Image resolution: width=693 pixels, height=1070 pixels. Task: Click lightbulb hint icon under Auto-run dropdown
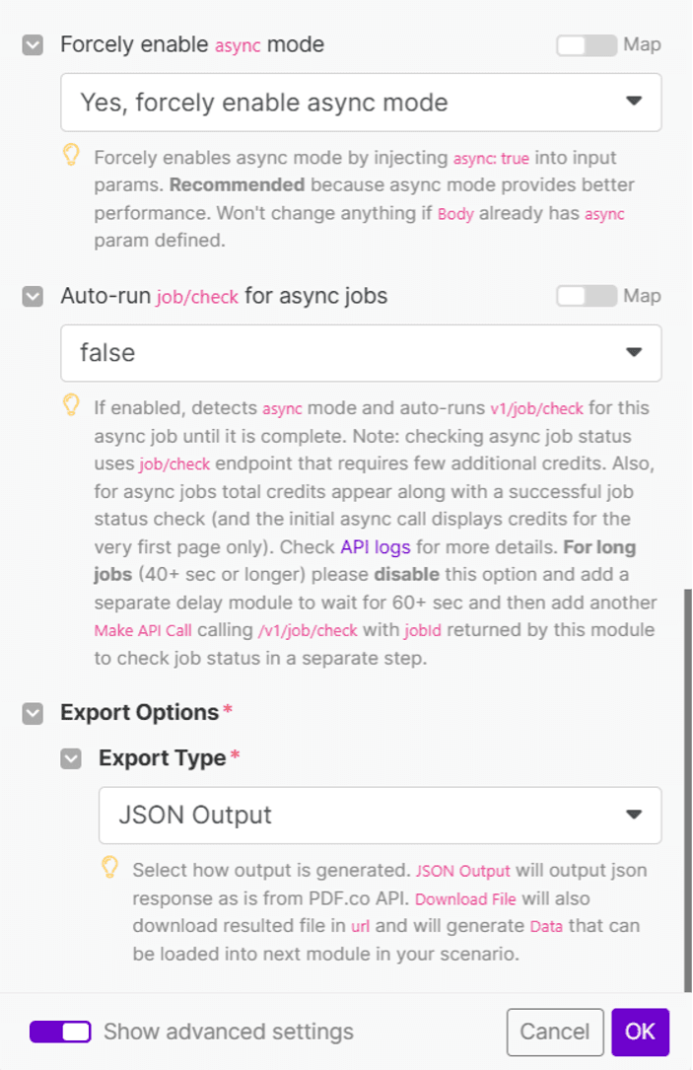tap(71, 405)
